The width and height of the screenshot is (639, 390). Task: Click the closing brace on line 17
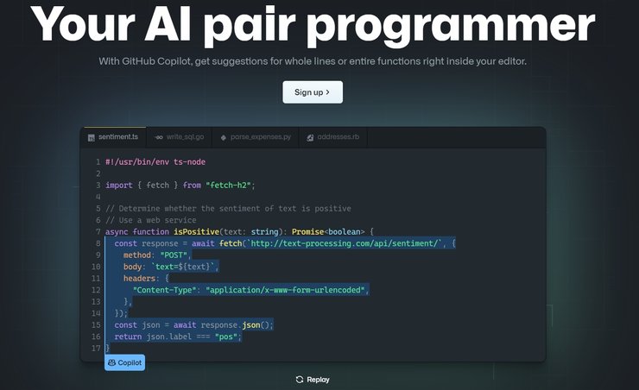click(108, 348)
